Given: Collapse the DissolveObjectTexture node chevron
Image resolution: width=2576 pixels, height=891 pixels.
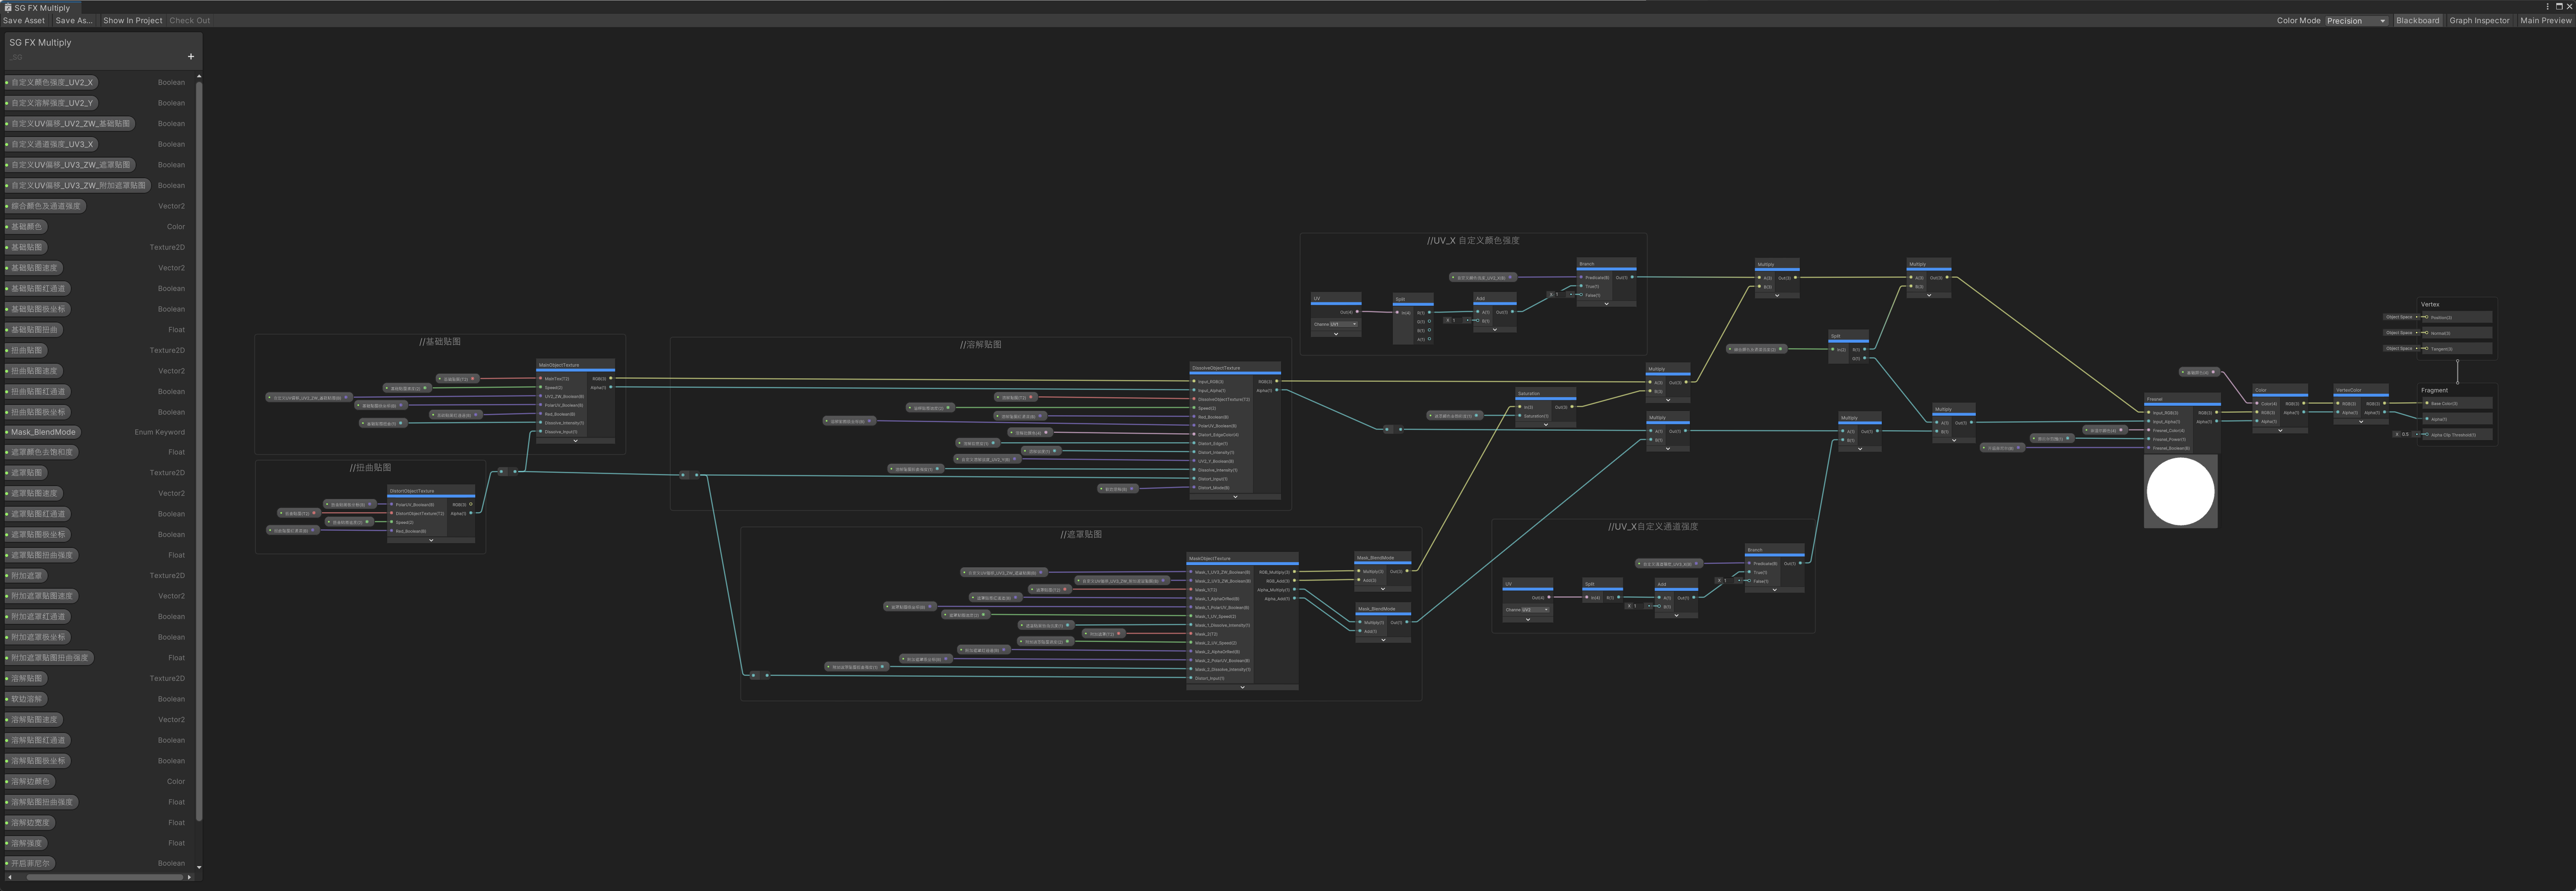Looking at the screenshot, I should point(1235,496).
